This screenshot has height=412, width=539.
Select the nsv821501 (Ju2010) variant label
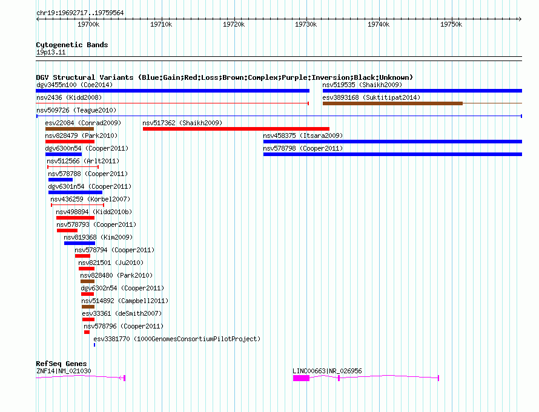(111, 263)
